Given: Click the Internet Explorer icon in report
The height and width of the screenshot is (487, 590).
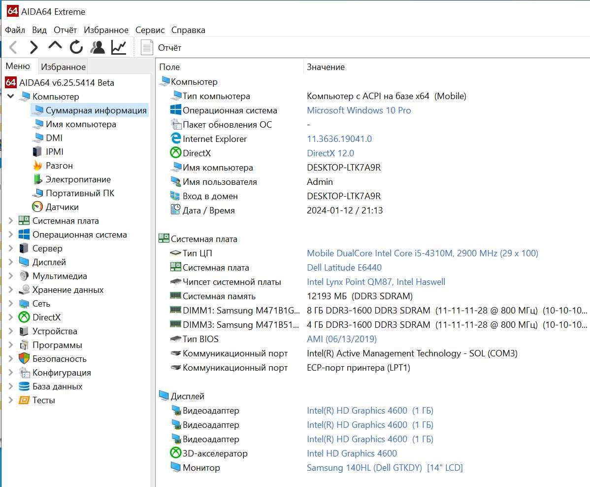Looking at the screenshot, I should [x=176, y=138].
